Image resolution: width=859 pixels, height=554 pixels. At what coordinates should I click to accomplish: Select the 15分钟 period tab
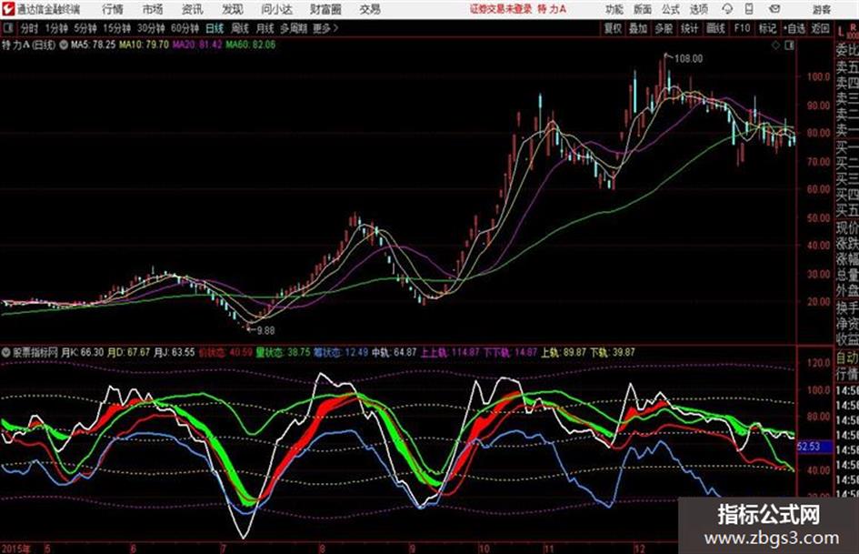[x=117, y=28]
